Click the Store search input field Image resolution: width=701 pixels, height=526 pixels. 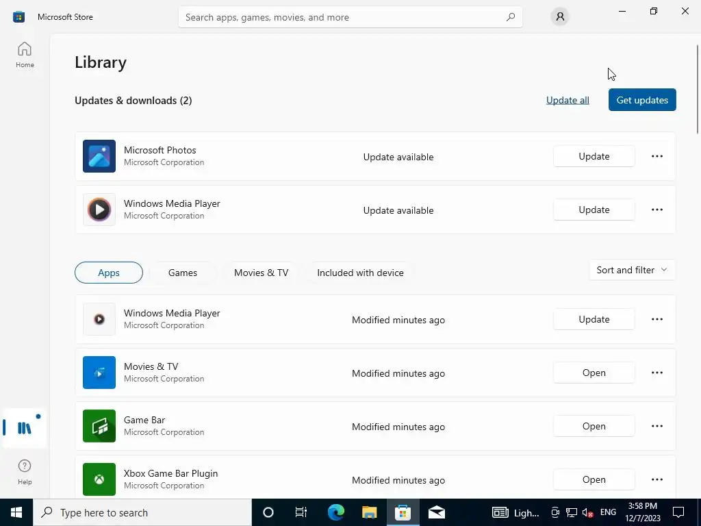(x=350, y=17)
